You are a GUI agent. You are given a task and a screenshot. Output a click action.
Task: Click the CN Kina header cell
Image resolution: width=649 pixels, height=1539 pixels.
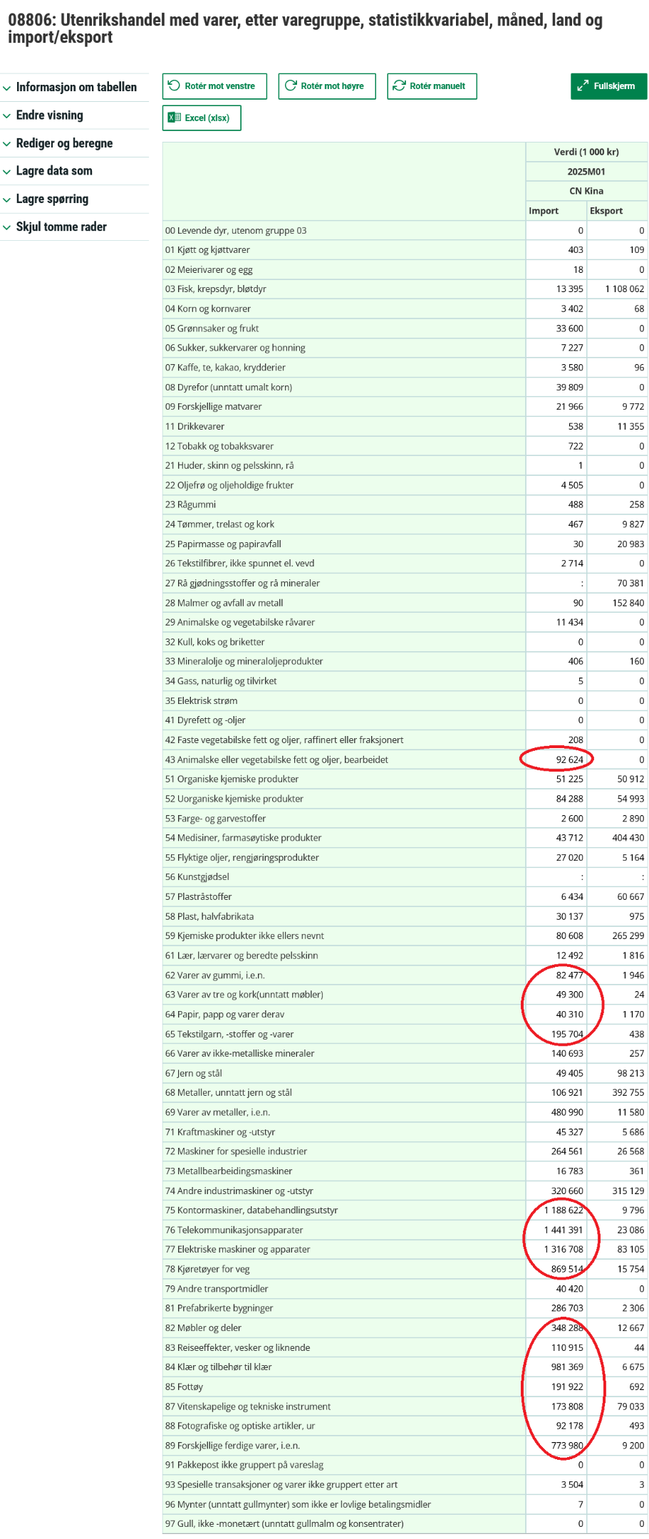click(587, 191)
